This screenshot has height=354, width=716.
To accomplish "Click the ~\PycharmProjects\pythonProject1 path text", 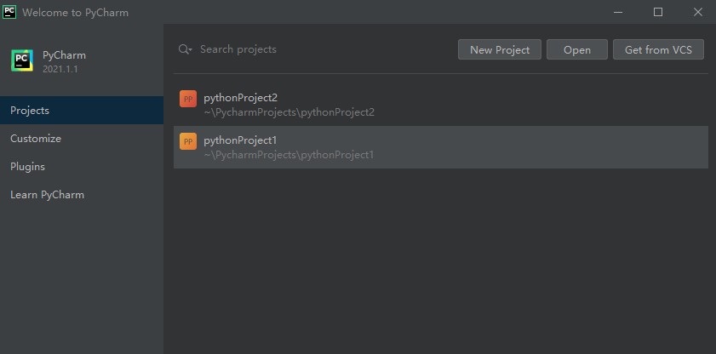I will 289,155.
